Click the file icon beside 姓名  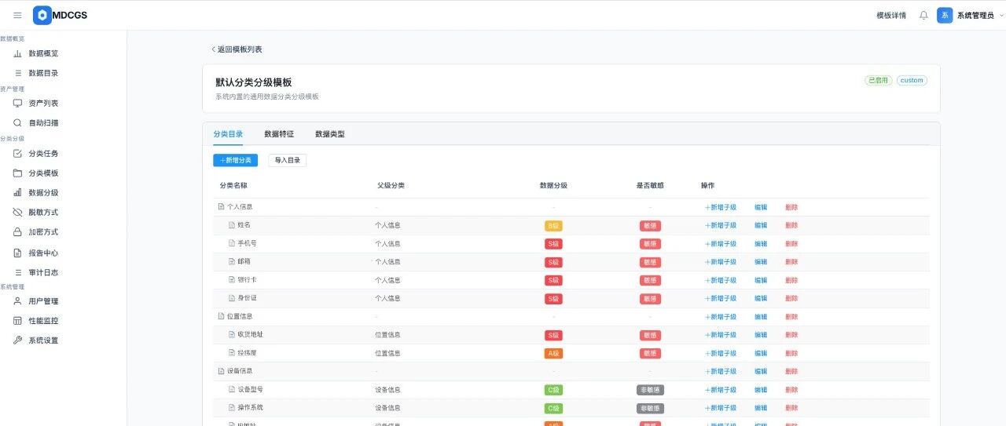(232, 225)
